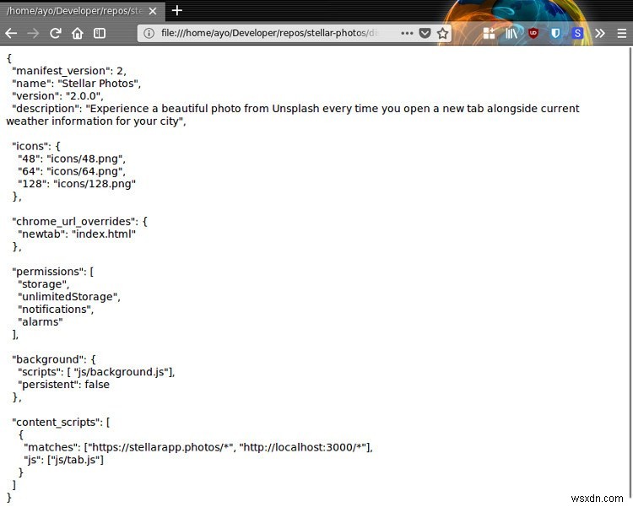
Task: Open the Firefox home page
Action: (x=78, y=33)
